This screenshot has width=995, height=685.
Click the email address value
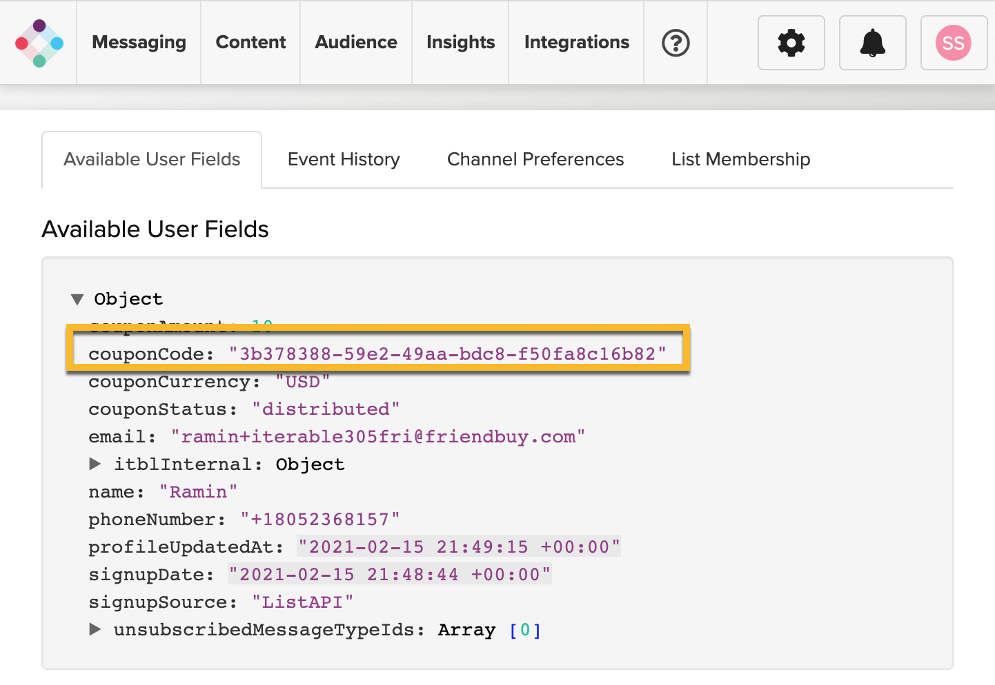coord(378,437)
